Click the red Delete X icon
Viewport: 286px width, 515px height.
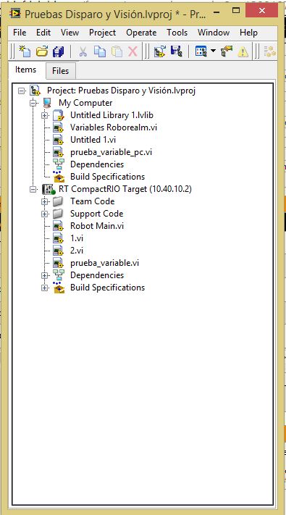133,51
